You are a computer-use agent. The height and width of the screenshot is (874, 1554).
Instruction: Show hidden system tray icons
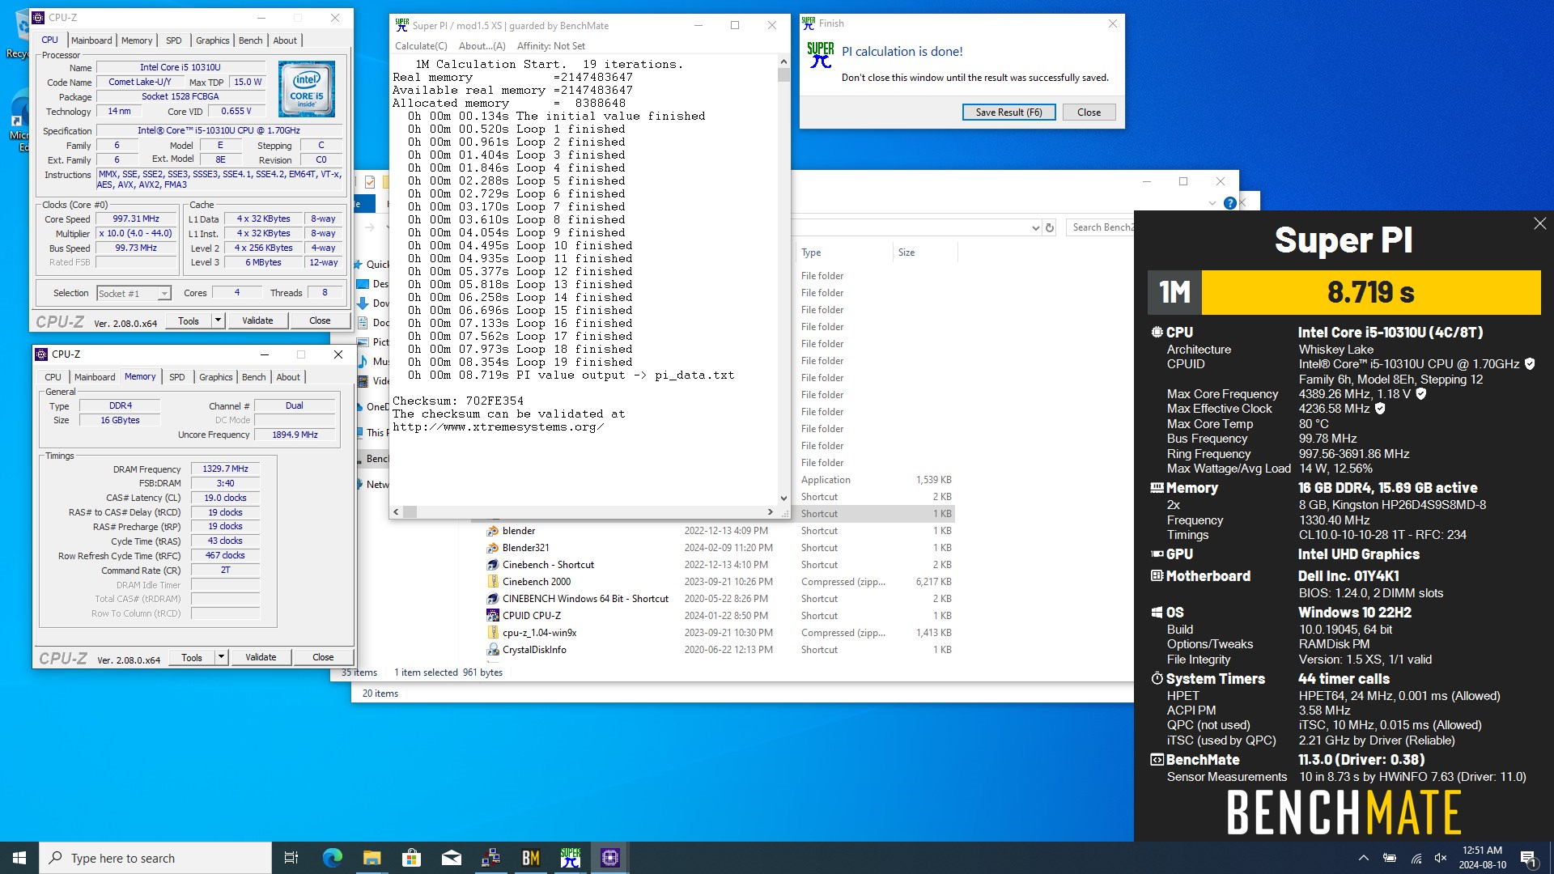pos(1364,858)
